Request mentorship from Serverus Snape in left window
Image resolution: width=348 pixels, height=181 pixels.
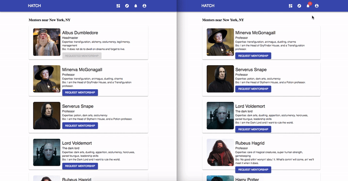tap(80, 126)
